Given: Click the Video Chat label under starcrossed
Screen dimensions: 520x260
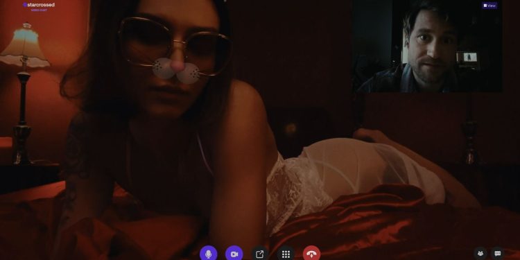Looking at the screenshot, I should [x=39, y=10].
